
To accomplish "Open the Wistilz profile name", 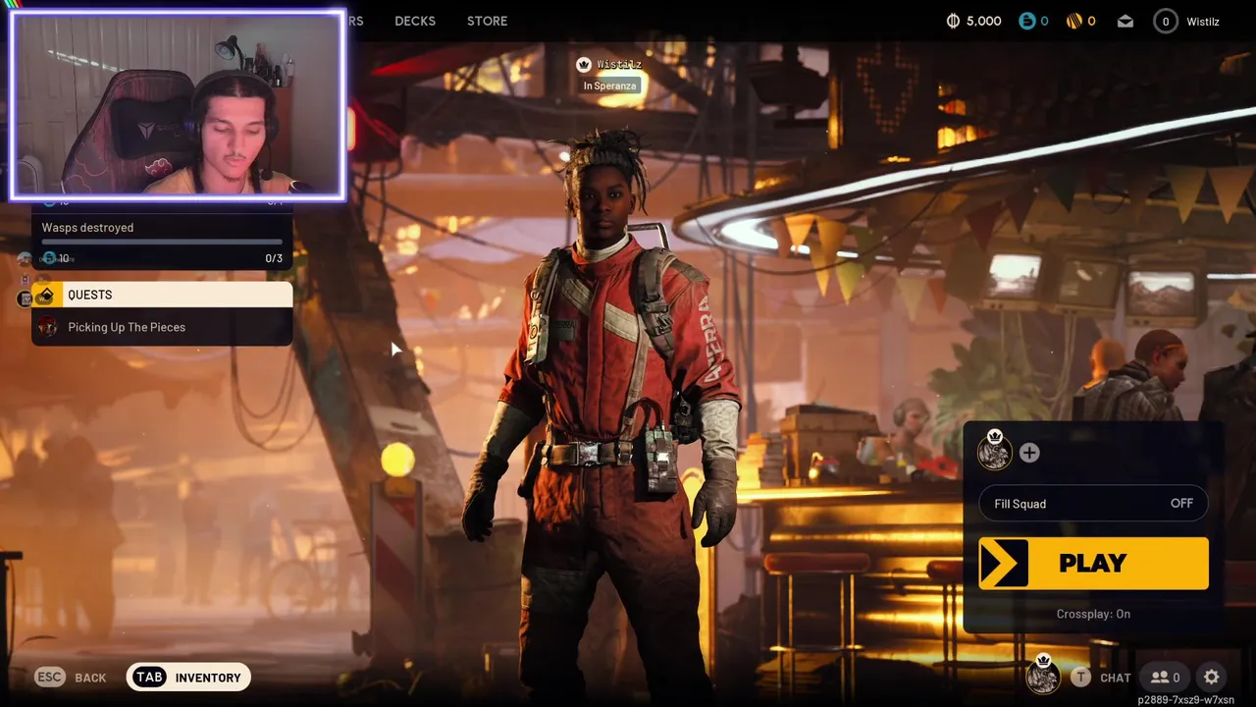I will (1202, 21).
